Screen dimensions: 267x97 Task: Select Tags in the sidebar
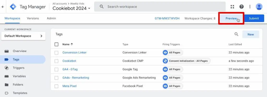pyautogui.click(x=23, y=59)
